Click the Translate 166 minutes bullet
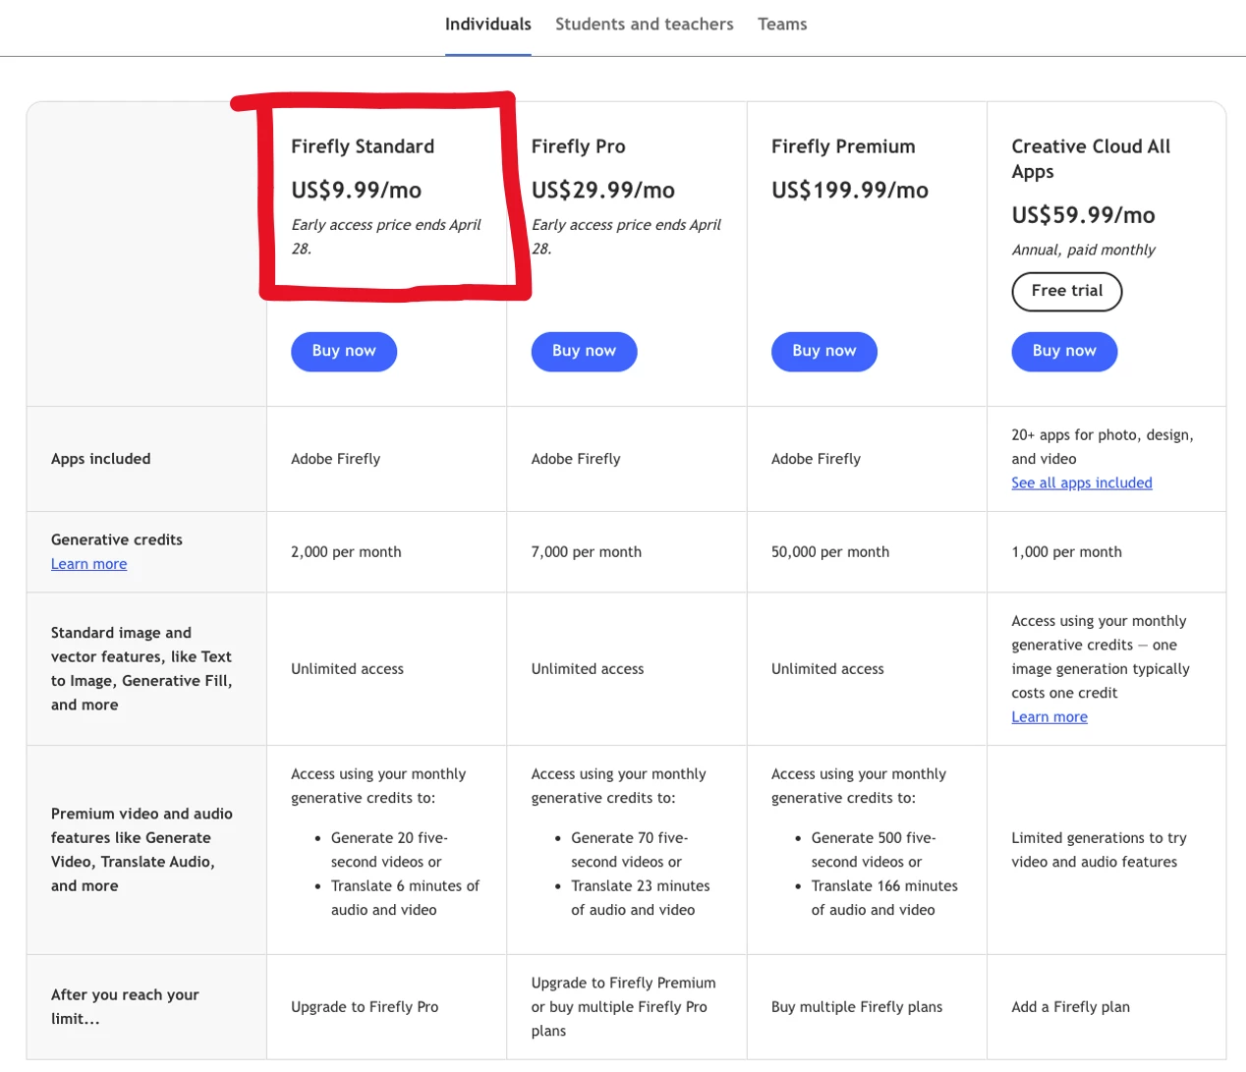Viewport: 1246px width, 1072px height. tap(884, 898)
